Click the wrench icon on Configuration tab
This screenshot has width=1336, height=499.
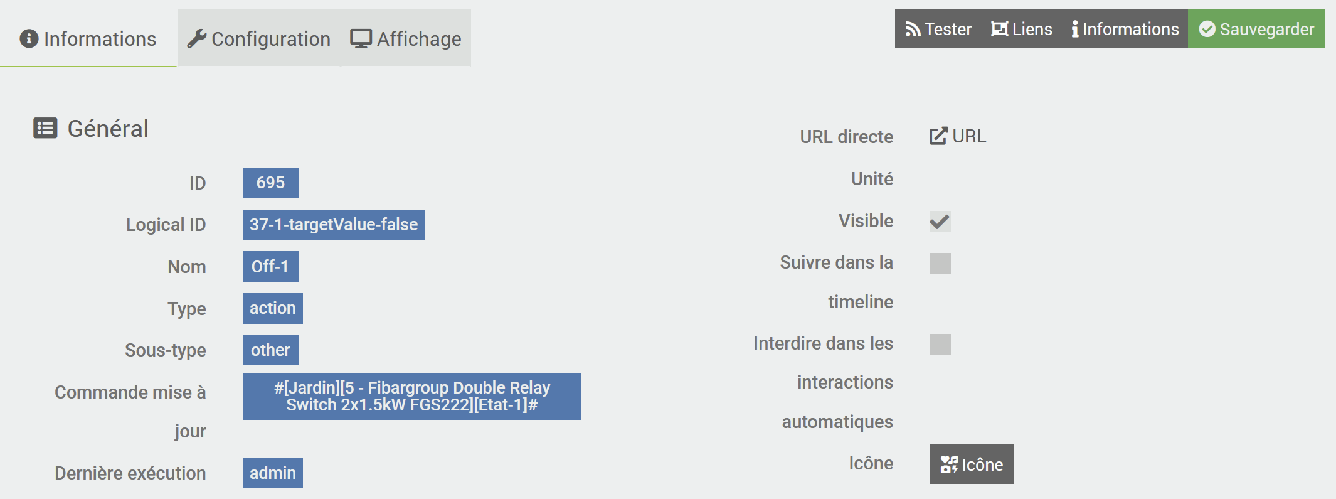196,39
